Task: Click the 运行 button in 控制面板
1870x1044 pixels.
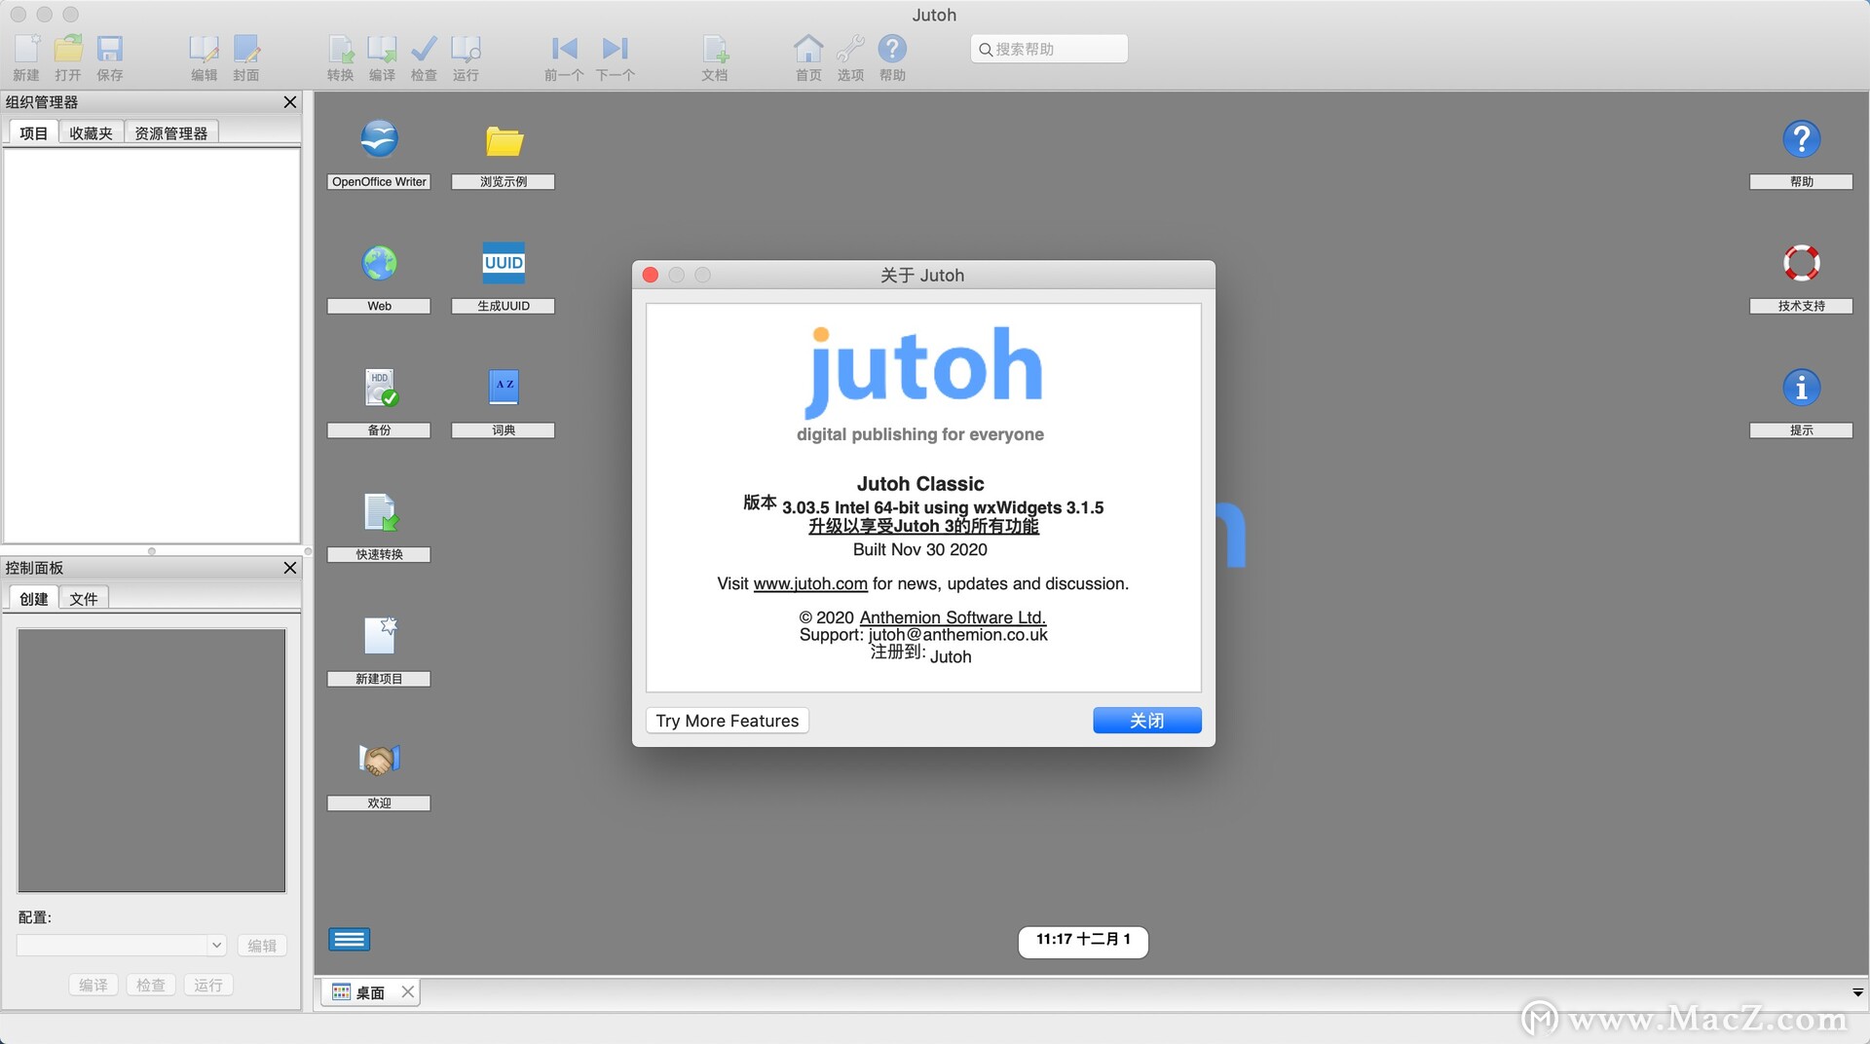Action: coord(208,985)
